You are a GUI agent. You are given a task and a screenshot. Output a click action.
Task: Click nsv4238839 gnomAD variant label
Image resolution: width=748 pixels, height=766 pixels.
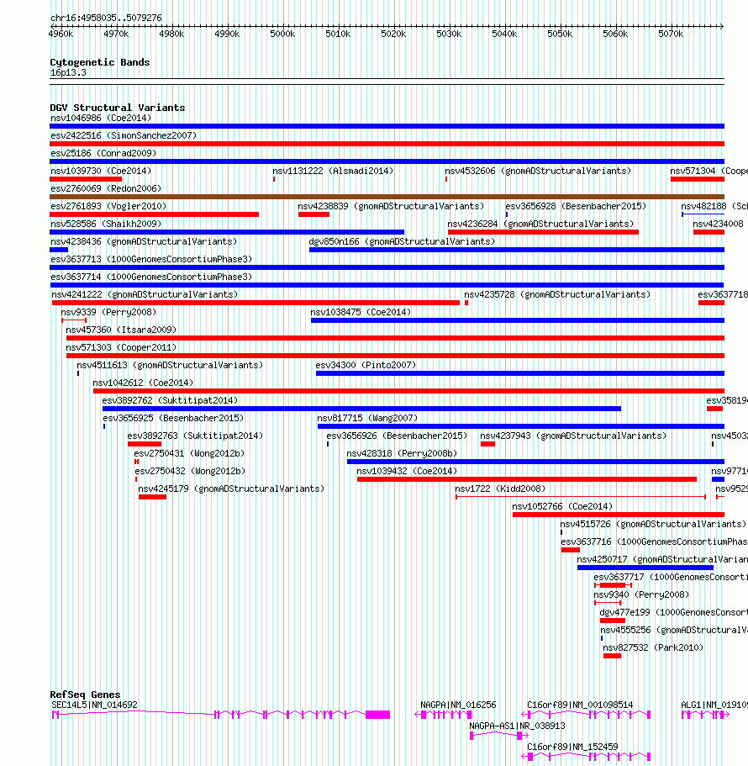click(391, 206)
